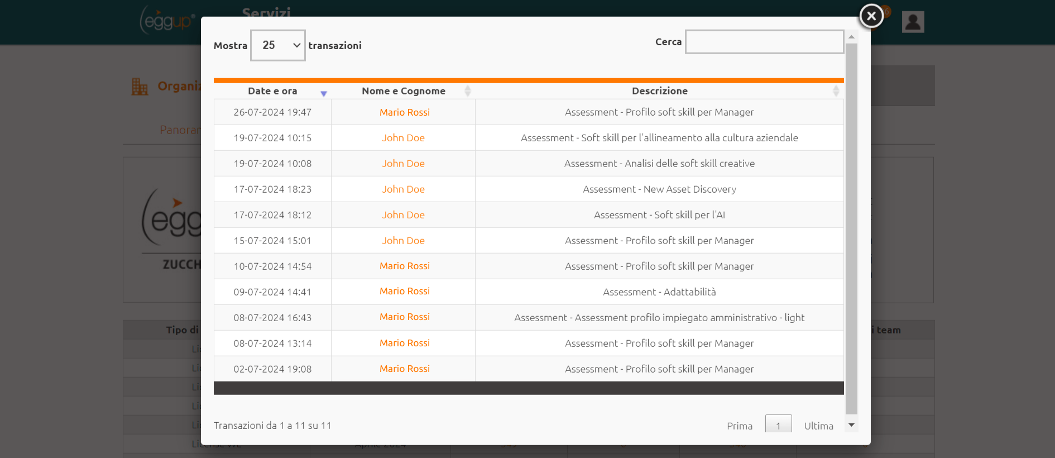Select the date cell 08-07-2024 13:14
This screenshot has width=1055, height=458.
[x=272, y=344]
